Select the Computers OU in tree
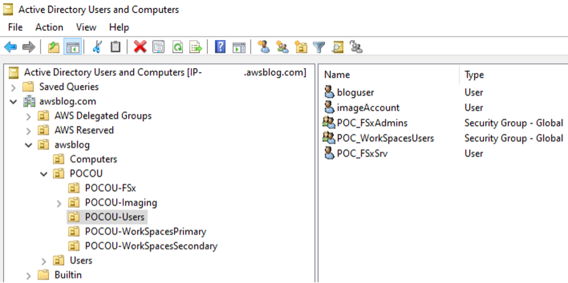The width and height of the screenshot is (568, 283). pos(93,159)
